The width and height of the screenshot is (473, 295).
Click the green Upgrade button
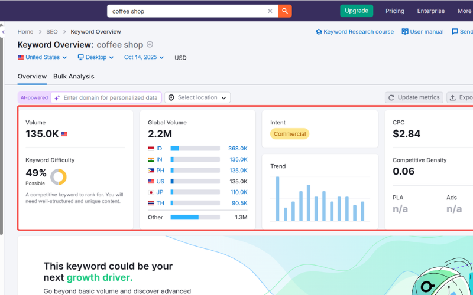(x=357, y=11)
